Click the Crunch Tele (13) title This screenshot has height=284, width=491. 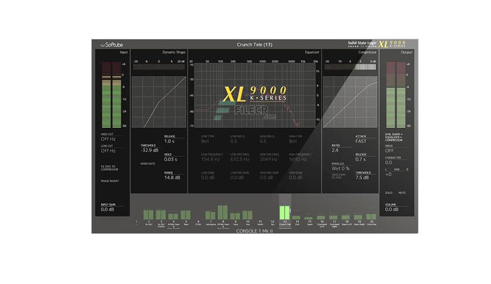(254, 45)
